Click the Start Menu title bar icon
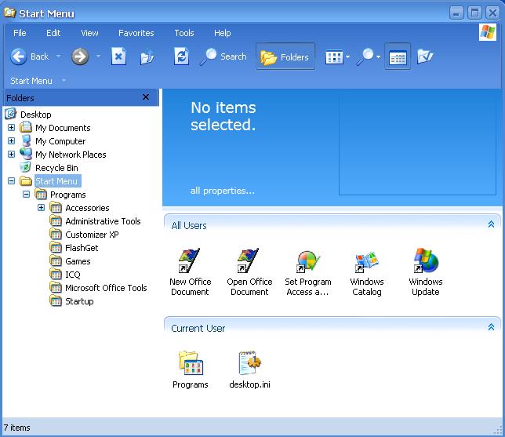 pos(9,13)
